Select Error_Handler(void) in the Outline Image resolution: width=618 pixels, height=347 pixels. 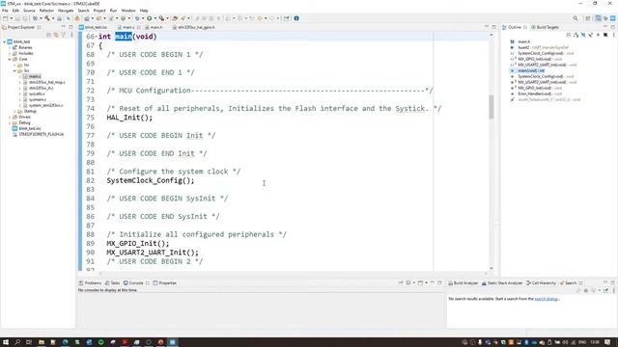tap(536, 93)
